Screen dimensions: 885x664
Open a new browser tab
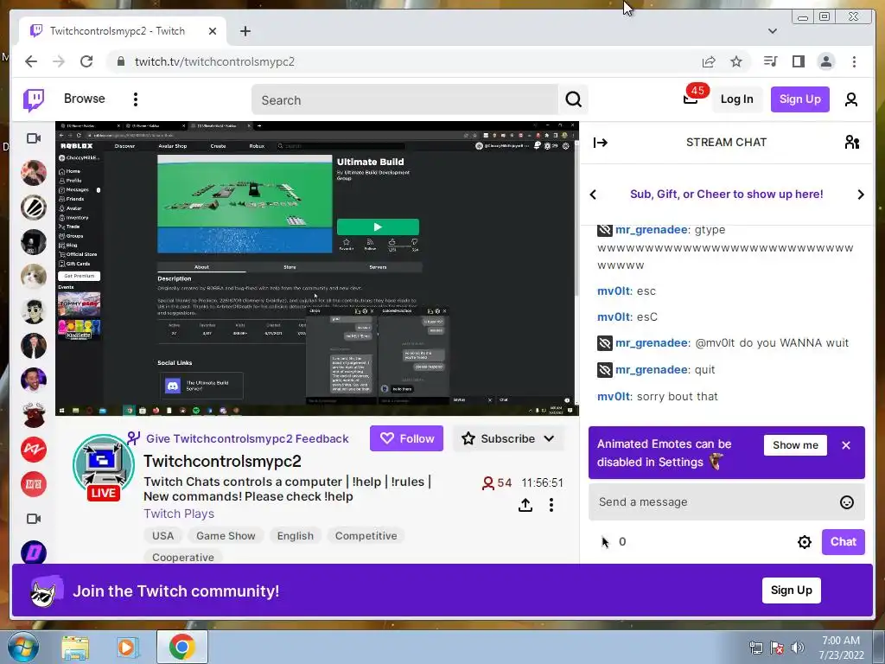click(245, 31)
